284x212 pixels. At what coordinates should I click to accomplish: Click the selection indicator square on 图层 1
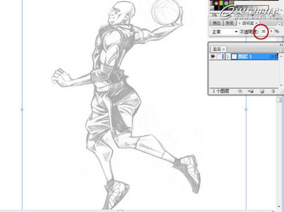click(276, 57)
